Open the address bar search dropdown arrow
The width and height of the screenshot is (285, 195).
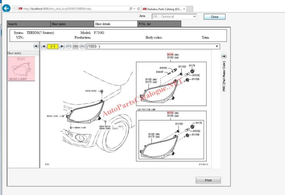[x=134, y=9]
